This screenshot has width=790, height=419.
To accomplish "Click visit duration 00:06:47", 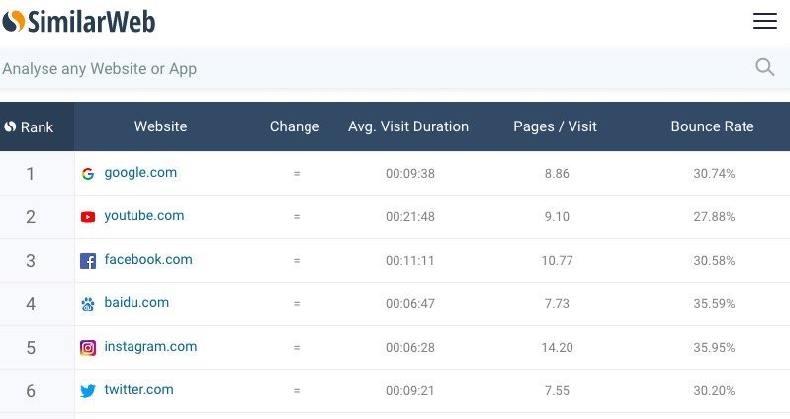I will tap(410, 304).
